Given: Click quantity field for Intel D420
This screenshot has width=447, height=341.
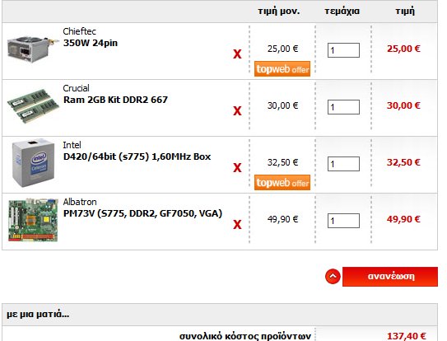Looking at the screenshot, I should click(343, 164).
